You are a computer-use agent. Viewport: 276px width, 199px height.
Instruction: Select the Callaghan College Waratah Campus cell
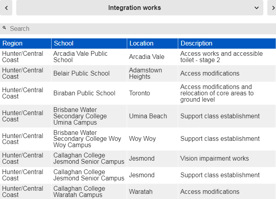click(89, 191)
